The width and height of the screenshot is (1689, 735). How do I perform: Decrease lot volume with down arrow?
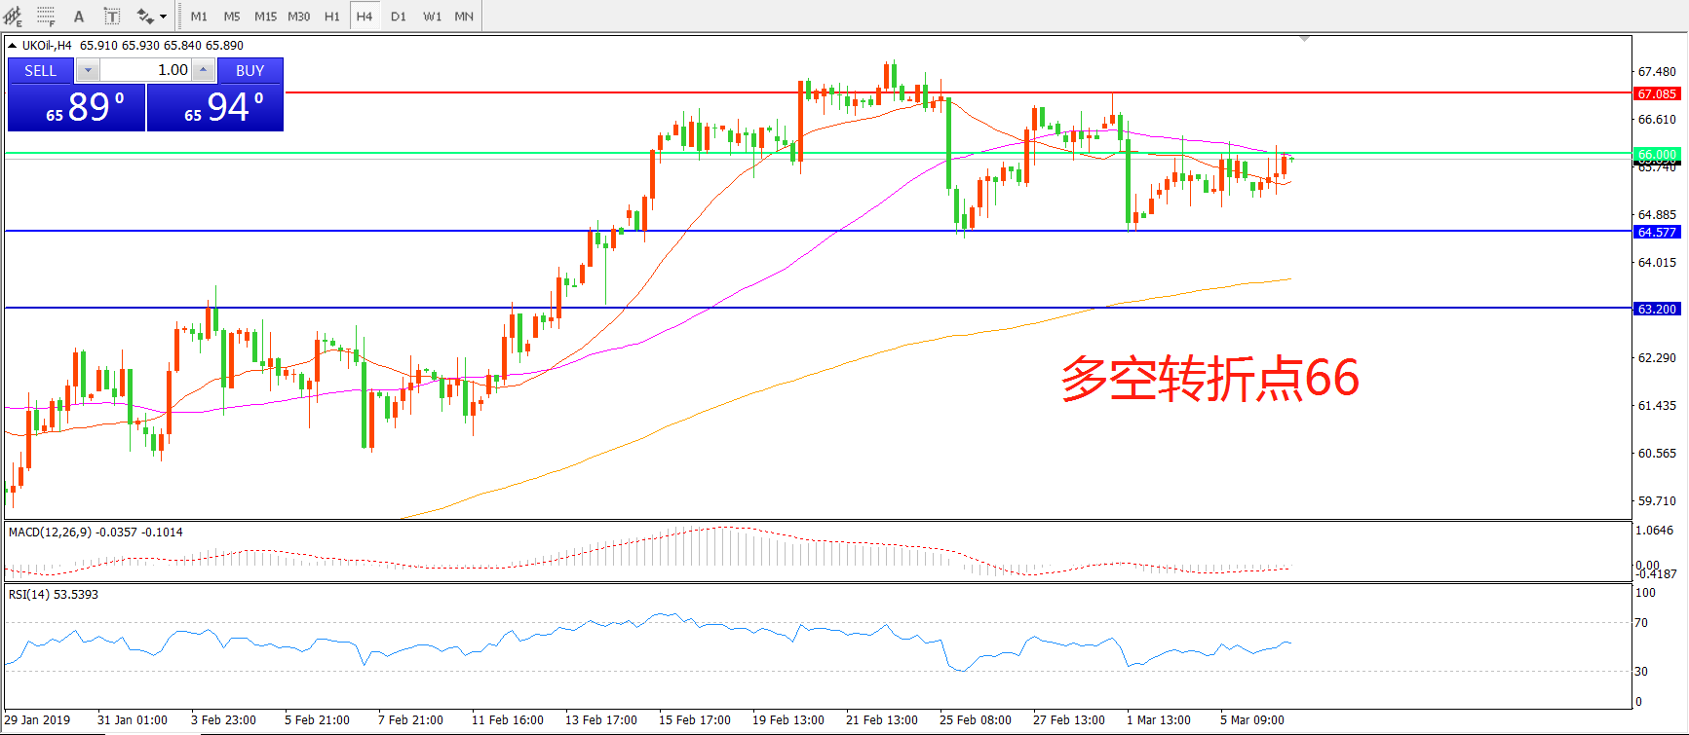click(x=88, y=70)
